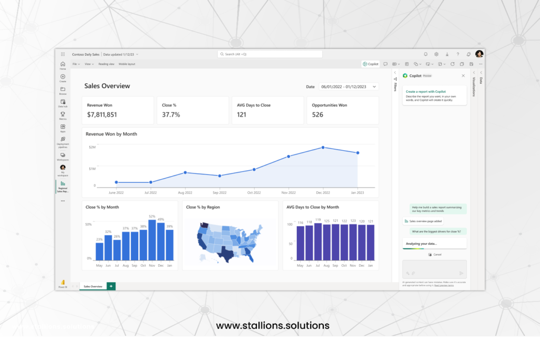
Task: Open the Data hub from the sidebar
Action: 63,104
